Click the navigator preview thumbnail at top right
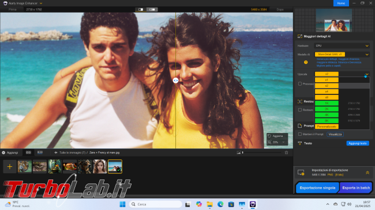Image resolution: width=375 pixels, height=210 pixels. coord(334,20)
